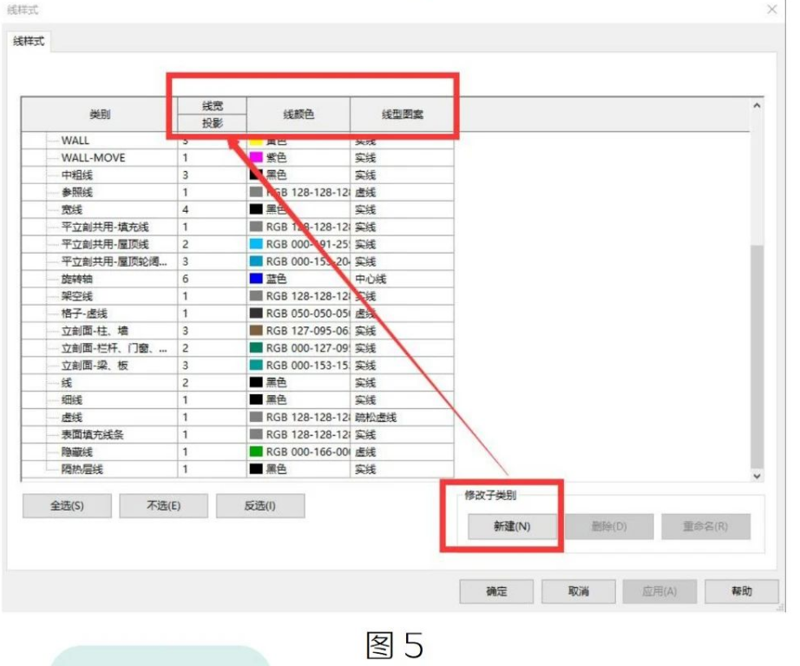Select the 立剖面-栏杆、门窗 category row

tap(114, 348)
